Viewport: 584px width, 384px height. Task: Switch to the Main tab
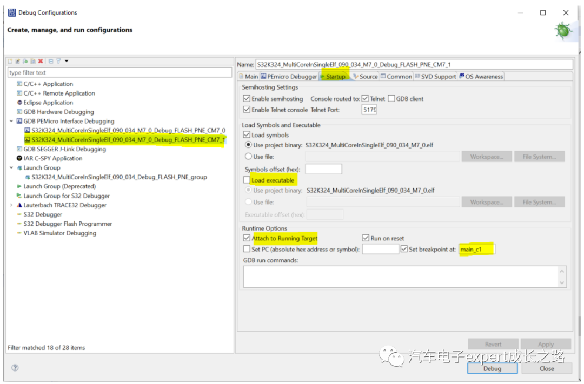pyautogui.click(x=249, y=76)
